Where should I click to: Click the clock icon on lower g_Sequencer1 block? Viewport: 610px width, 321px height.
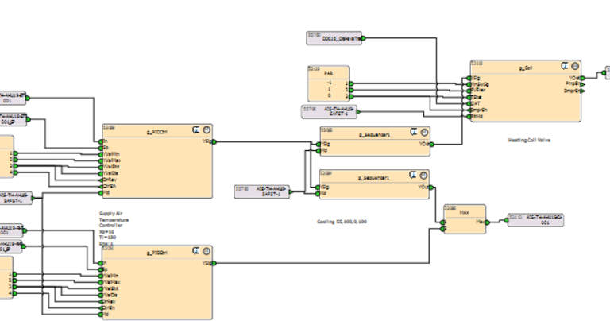pyautogui.click(x=423, y=175)
